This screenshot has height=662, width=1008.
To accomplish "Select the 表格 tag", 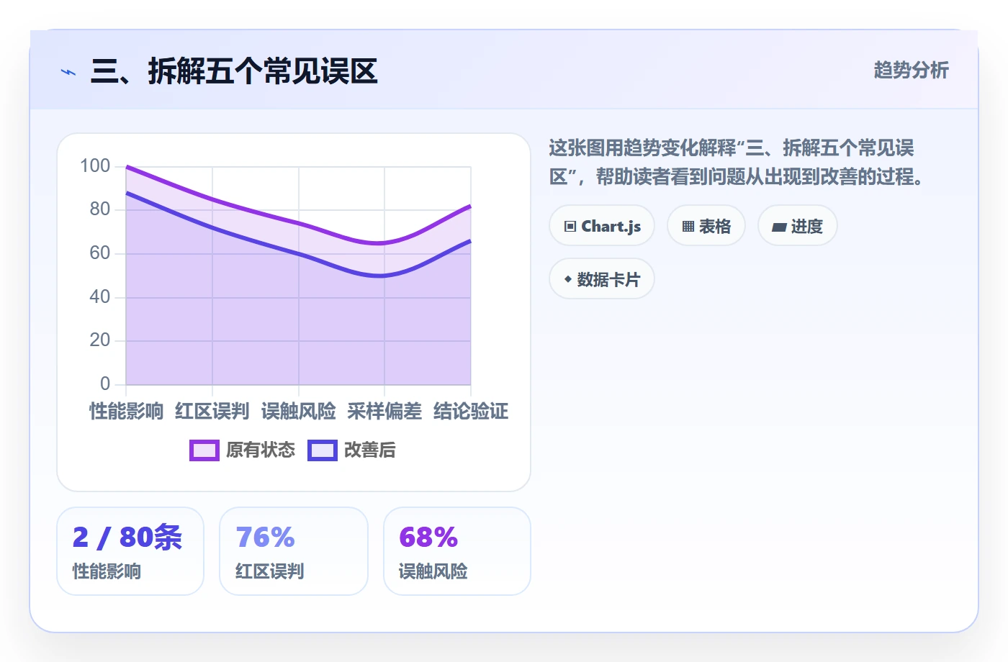I will pyautogui.click(x=706, y=226).
